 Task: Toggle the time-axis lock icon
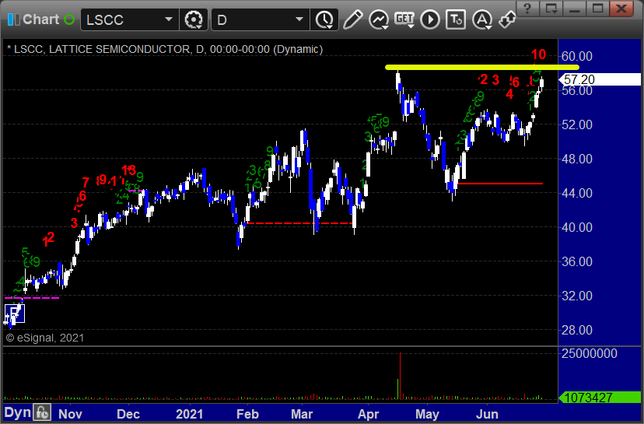click(x=42, y=412)
